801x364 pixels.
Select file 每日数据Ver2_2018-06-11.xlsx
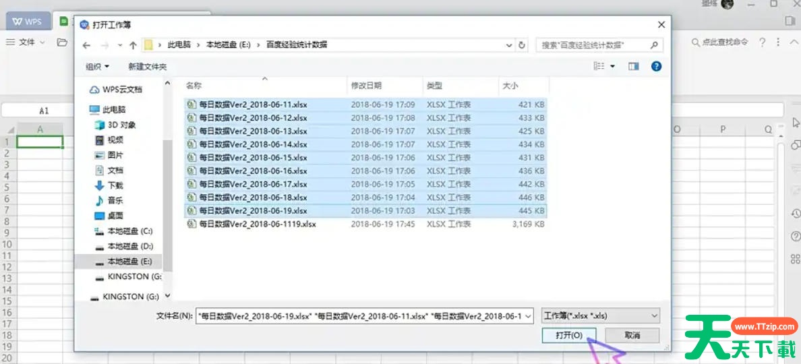click(365, 104)
